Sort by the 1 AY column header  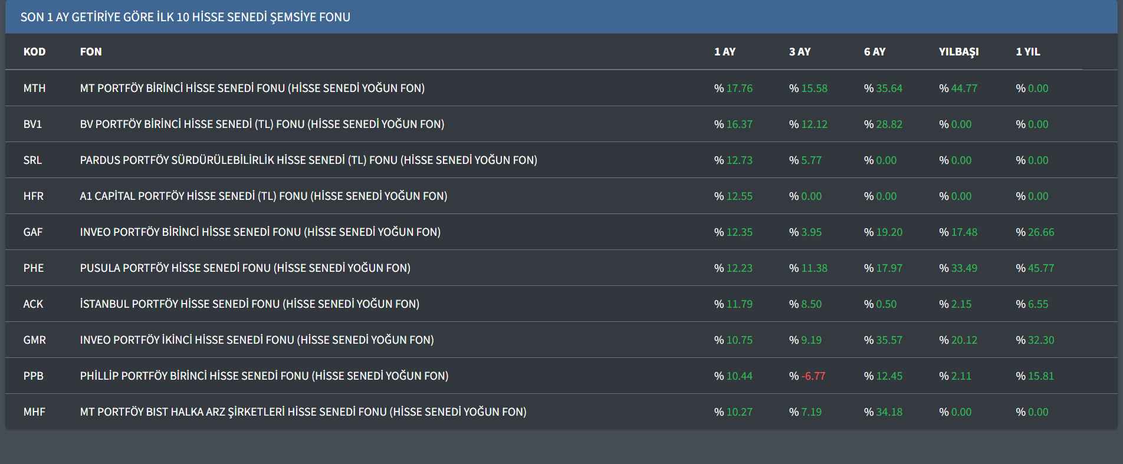click(724, 52)
